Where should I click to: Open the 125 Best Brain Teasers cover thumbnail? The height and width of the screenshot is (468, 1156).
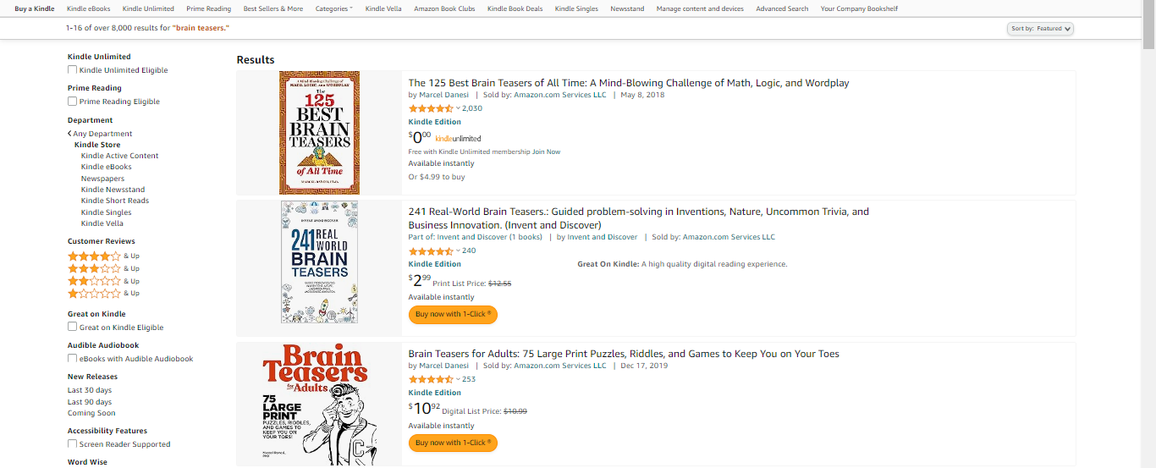tap(319, 133)
